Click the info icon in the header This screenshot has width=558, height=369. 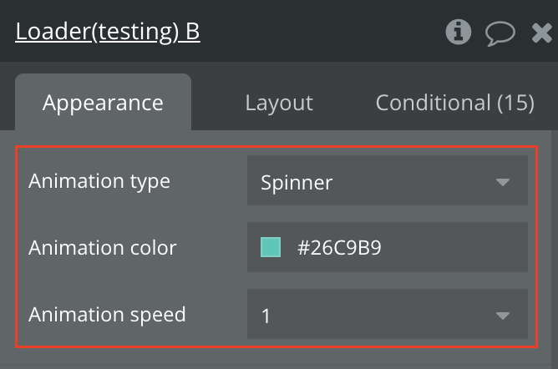coord(459,33)
